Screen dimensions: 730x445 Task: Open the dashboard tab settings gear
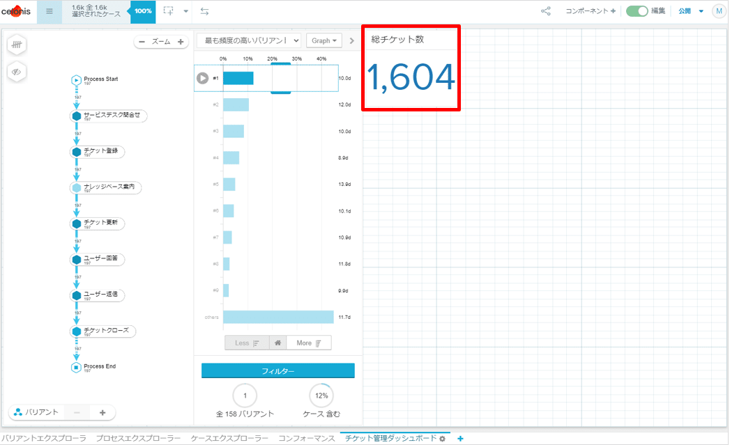(442, 439)
